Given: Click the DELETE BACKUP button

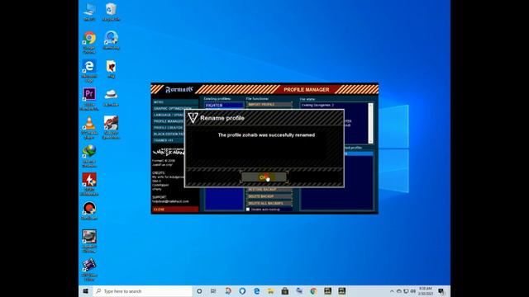Looking at the screenshot, I should [x=269, y=196].
